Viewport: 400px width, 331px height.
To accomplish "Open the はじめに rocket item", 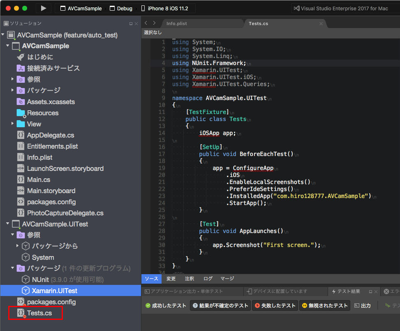I will click(35, 57).
